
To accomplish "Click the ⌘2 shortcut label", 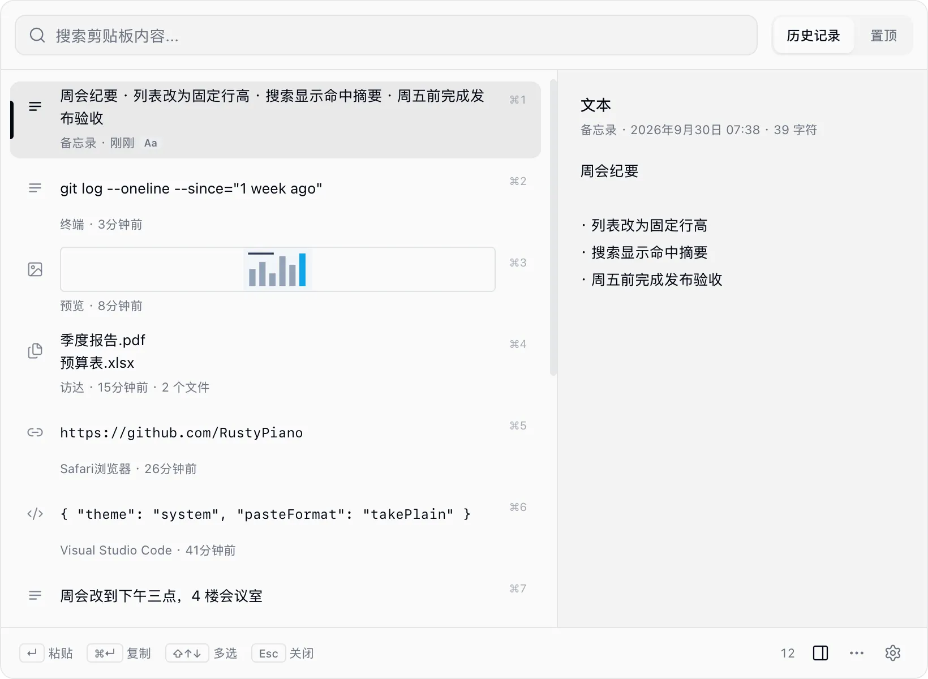I will pyautogui.click(x=518, y=181).
